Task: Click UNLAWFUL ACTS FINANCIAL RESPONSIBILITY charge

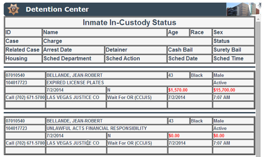Action: [97, 128]
